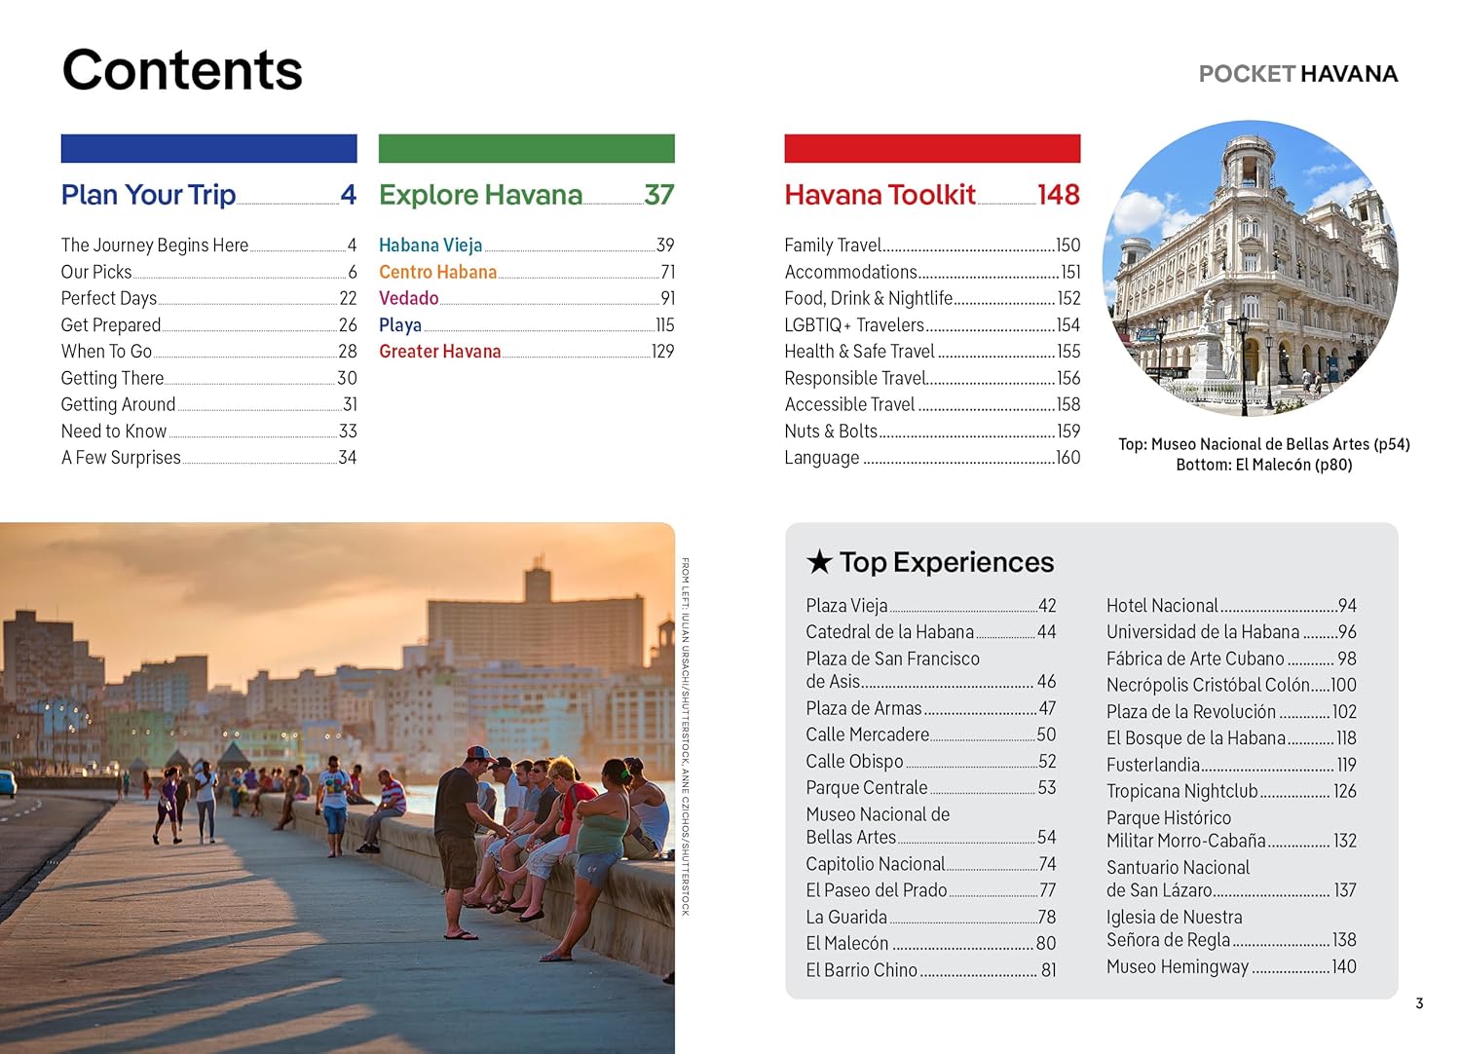The height and width of the screenshot is (1054, 1461).
Task: Open the Need to Know entry
Action: point(114,431)
